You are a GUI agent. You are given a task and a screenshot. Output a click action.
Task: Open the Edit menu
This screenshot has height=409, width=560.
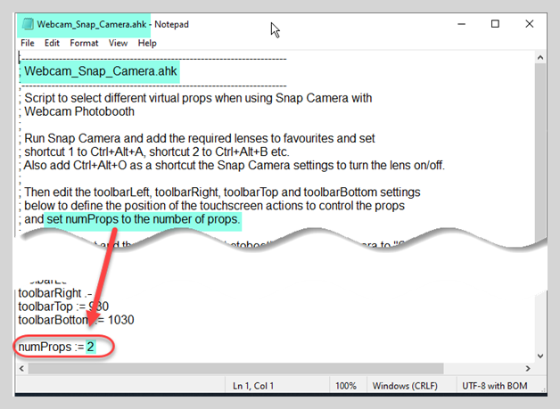[52, 43]
